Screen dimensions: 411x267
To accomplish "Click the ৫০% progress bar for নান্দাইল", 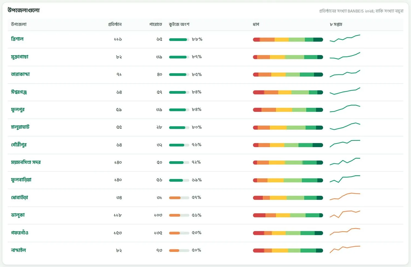I will pos(179,251).
